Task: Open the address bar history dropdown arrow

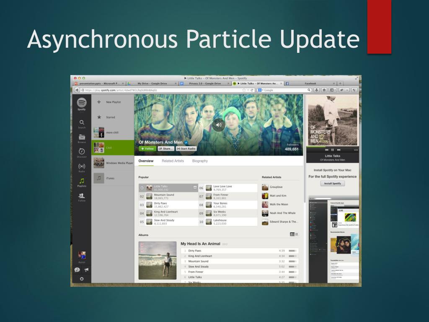Action: tap(248, 90)
